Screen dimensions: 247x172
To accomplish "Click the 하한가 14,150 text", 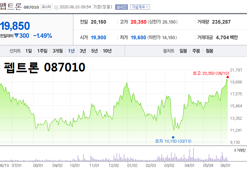I will click(x=162, y=37).
